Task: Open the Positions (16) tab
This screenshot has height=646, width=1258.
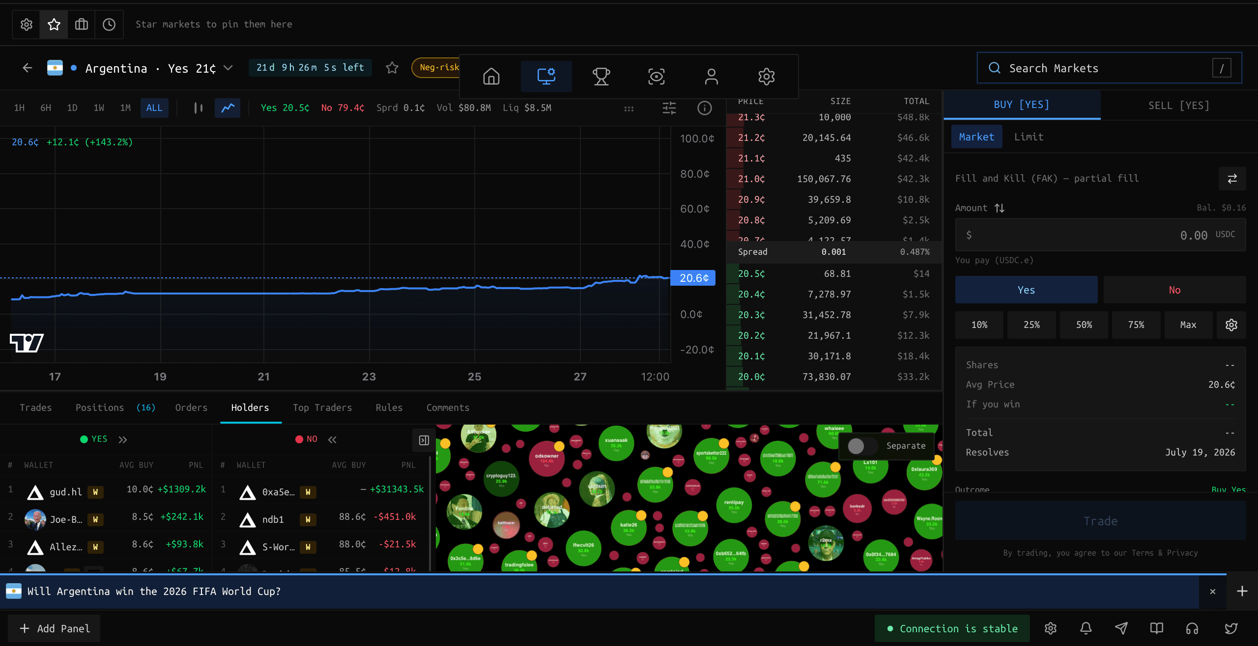Action: (115, 407)
